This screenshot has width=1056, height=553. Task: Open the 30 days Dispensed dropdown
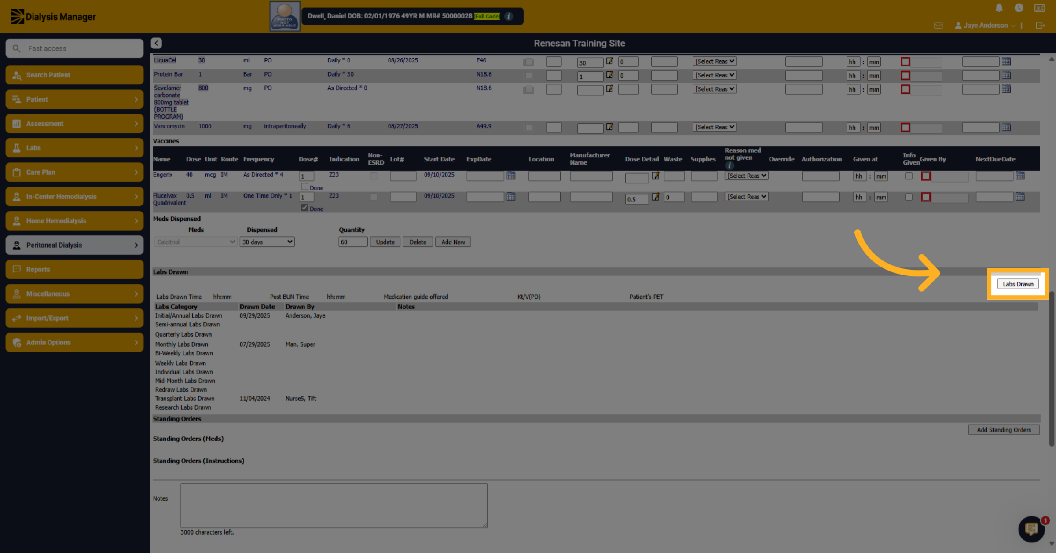[267, 242]
